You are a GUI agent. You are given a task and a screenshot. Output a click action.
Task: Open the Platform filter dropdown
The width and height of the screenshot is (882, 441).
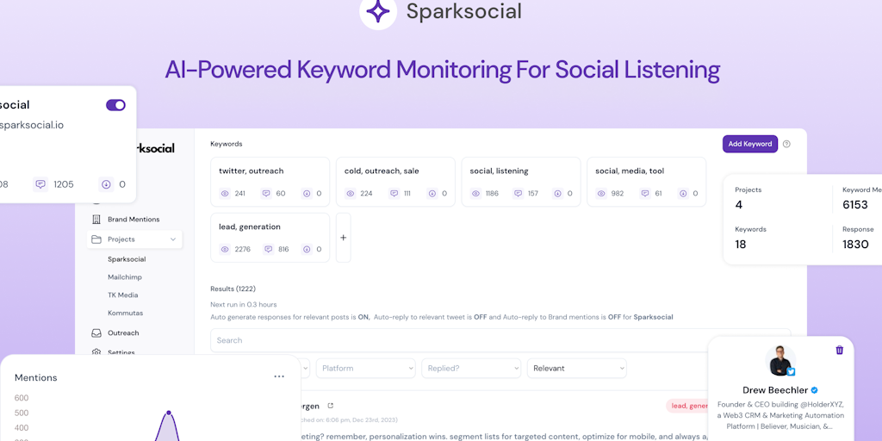pos(365,368)
